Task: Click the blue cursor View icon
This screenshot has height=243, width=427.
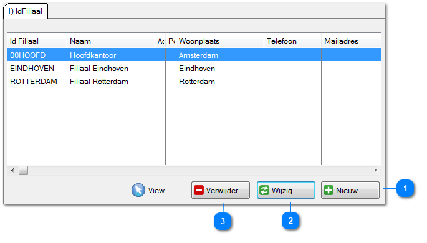Action: point(138,190)
